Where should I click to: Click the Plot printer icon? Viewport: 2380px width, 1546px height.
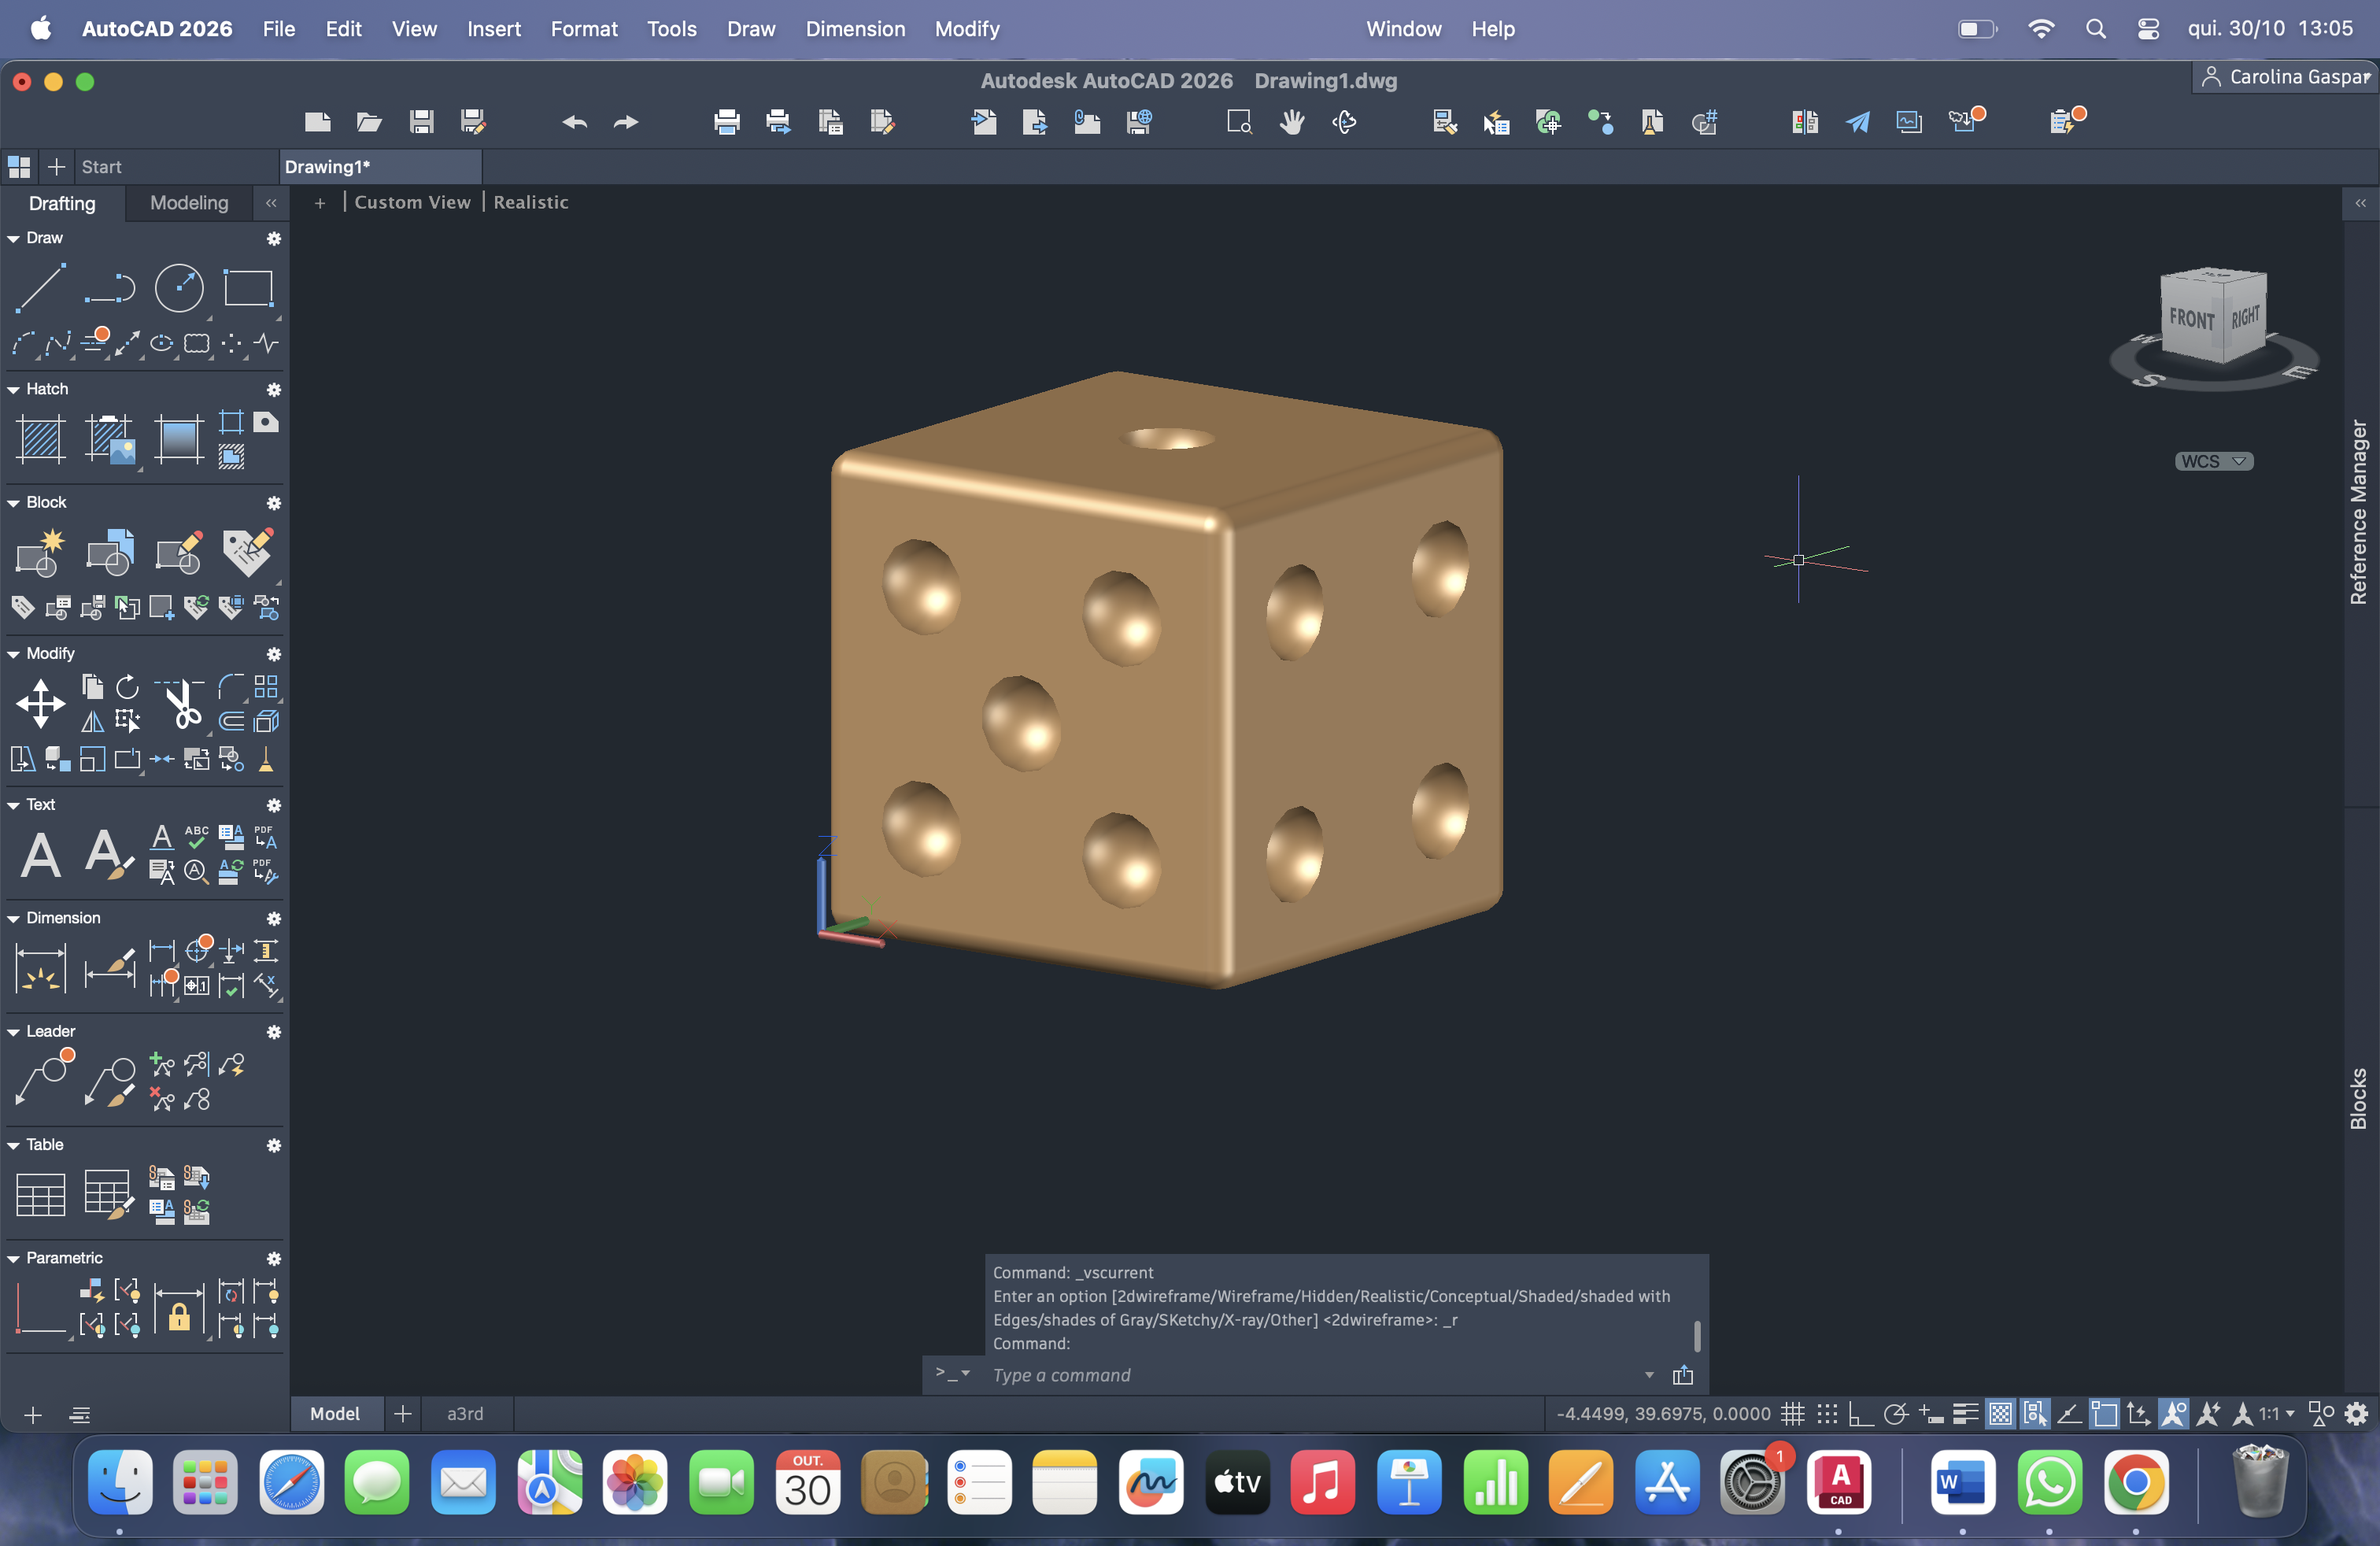point(727,122)
